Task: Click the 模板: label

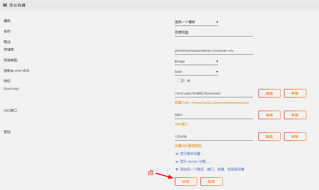Action: pyautogui.click(x=8, y=21)
